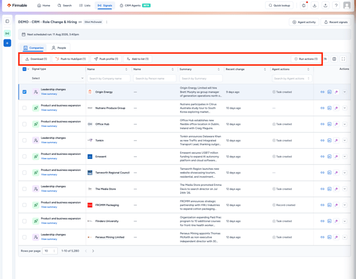The width and height of the screenshot is (356, 279).
Task: Open the Search by Agent actions dropdown
Action: click(292, 78)
